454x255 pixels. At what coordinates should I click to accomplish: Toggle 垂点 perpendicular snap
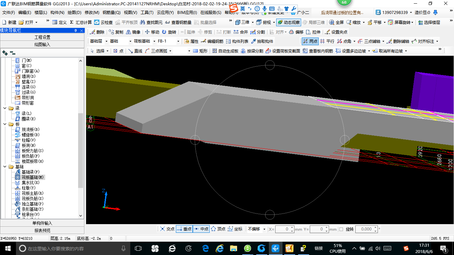(x=184, y=229)
